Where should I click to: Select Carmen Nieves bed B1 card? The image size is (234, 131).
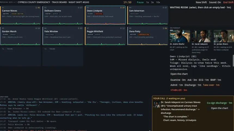[x=20, y=15]
